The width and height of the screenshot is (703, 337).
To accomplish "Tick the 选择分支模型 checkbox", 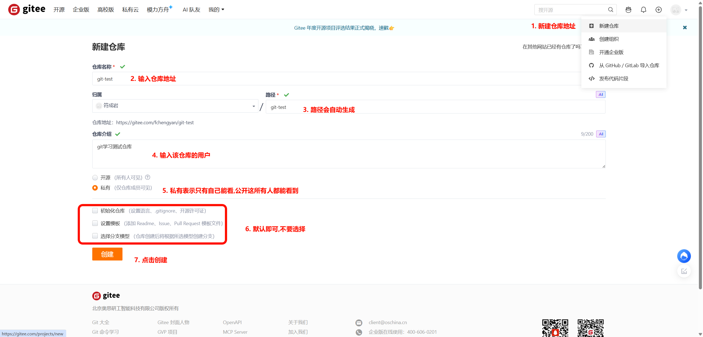I will click(95, 236).
